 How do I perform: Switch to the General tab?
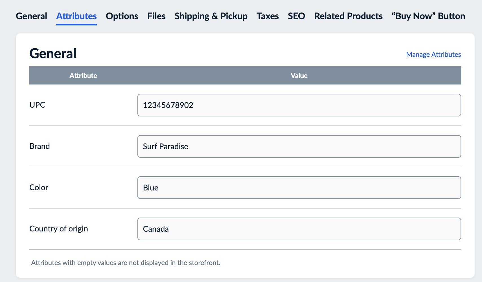tap(31, 16)
